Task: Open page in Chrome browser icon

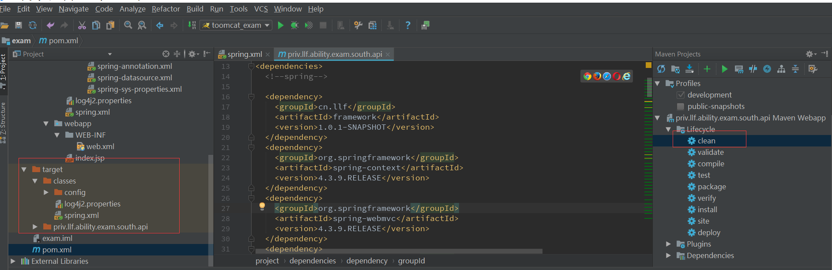Action: 587,76
